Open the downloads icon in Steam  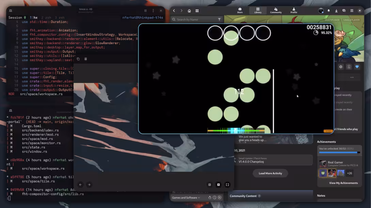pos(336,11)
